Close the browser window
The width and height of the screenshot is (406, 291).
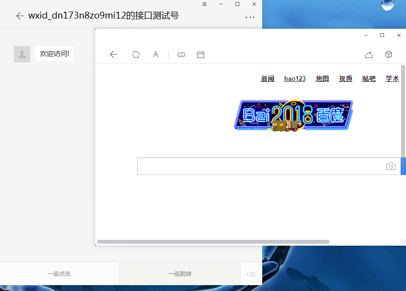(x=399, y=35)
